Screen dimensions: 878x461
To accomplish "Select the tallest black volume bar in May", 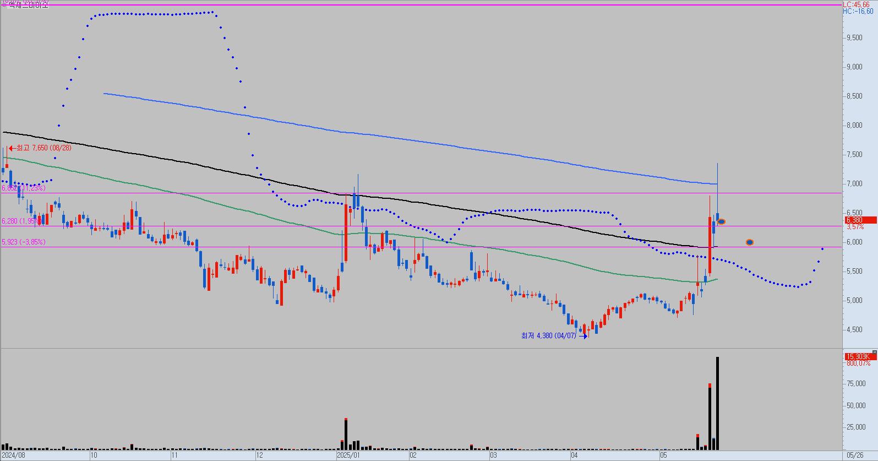I will click(x=717, y=403).
